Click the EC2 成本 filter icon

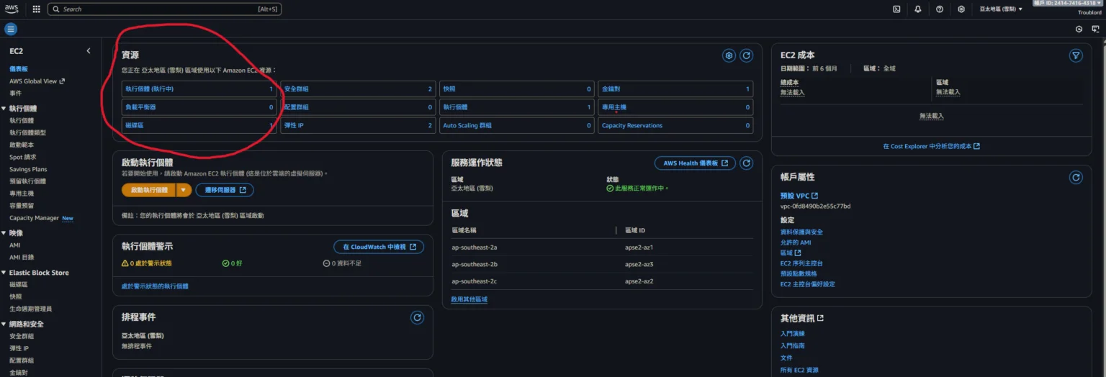(1076, 55)
